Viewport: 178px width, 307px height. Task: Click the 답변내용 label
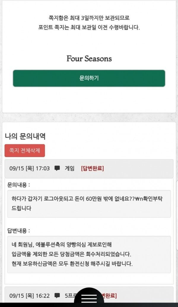(x=18, y=231)
